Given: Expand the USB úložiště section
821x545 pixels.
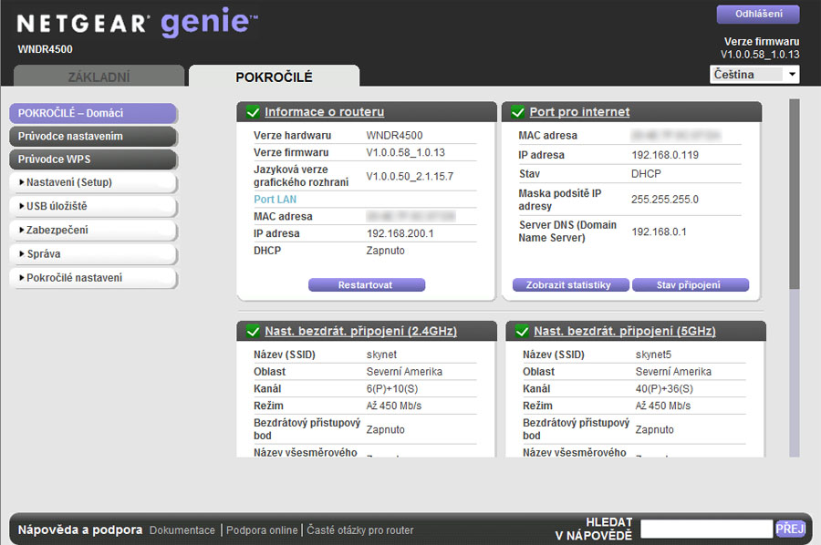Looking at the screenshot, I should [93, 206].
